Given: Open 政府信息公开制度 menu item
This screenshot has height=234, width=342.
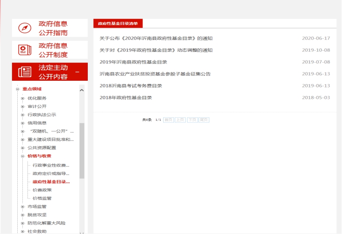Looking at the screenshot, I should 50,50.
